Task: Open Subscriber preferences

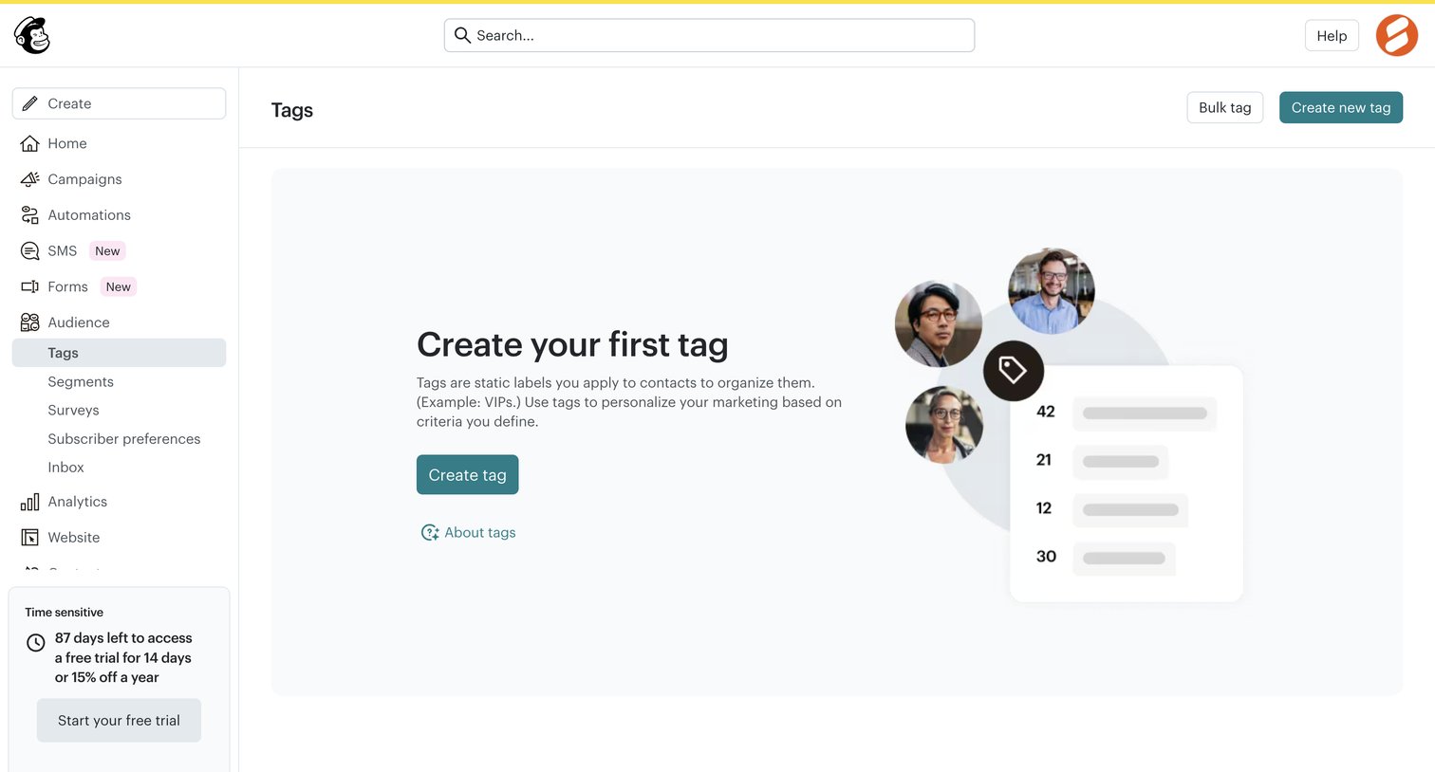Action: [x=124, y=438]
